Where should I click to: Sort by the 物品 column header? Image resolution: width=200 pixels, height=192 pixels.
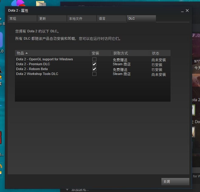(x=52, y=53)
